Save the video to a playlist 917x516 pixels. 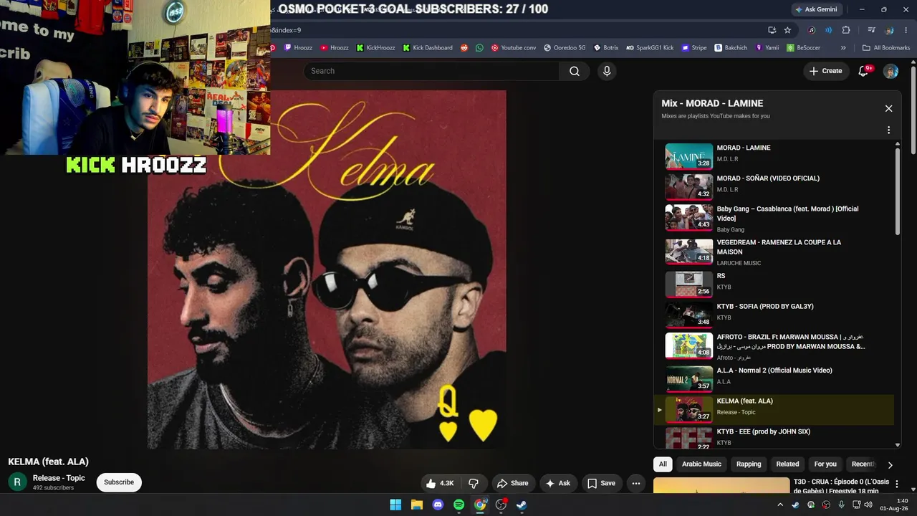pos(601,483)
